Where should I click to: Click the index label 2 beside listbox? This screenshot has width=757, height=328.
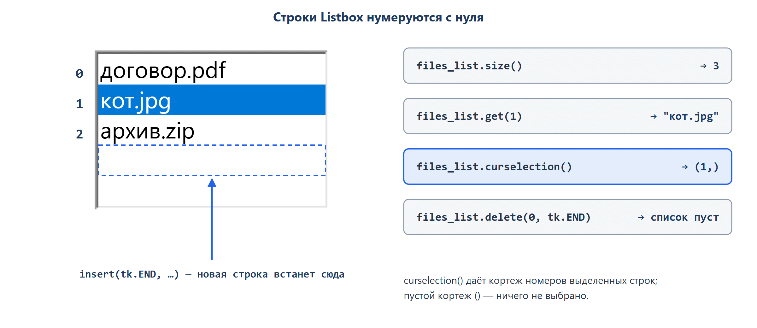79,134
